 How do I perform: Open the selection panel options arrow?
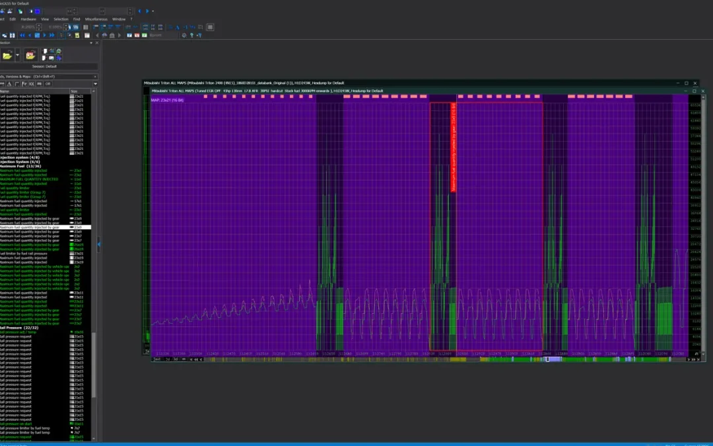pyautogui.click(x=91, y=43)
